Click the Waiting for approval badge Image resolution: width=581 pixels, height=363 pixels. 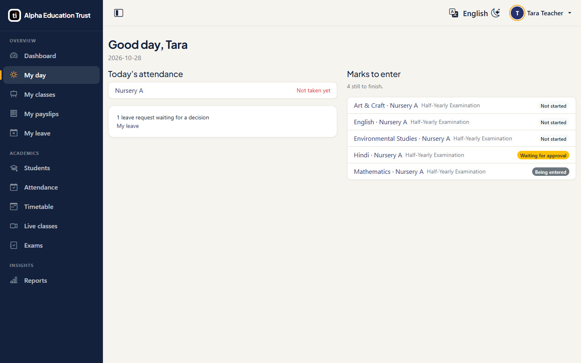point(543,155)
